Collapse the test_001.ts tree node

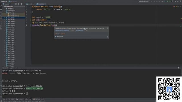[x=5, y=12]
